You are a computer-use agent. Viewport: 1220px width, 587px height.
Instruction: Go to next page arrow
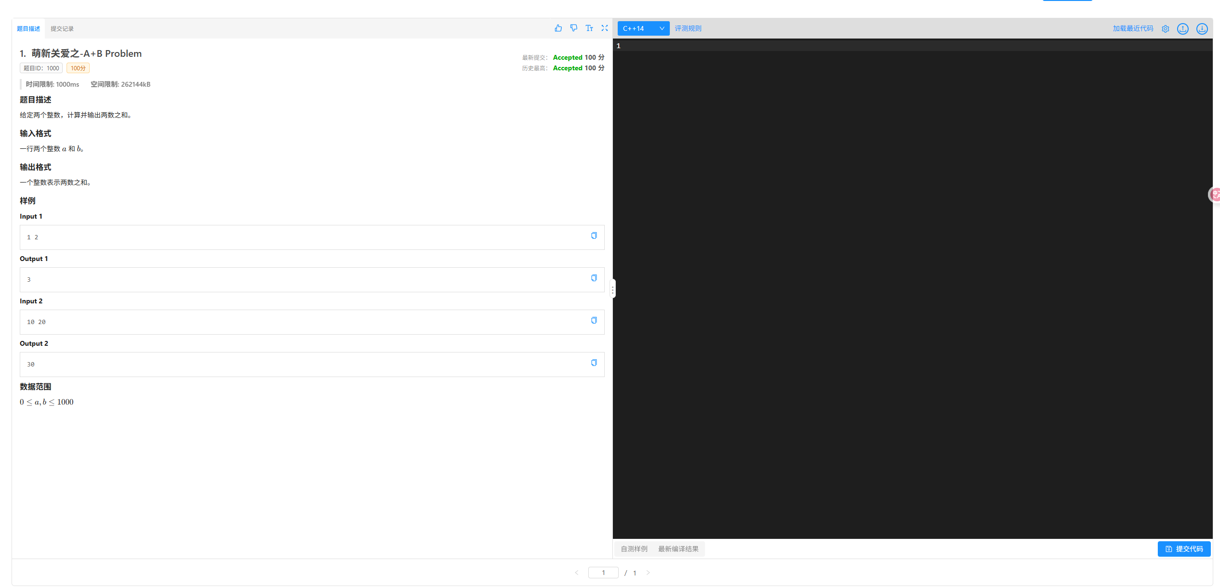[x=648, y=573]
